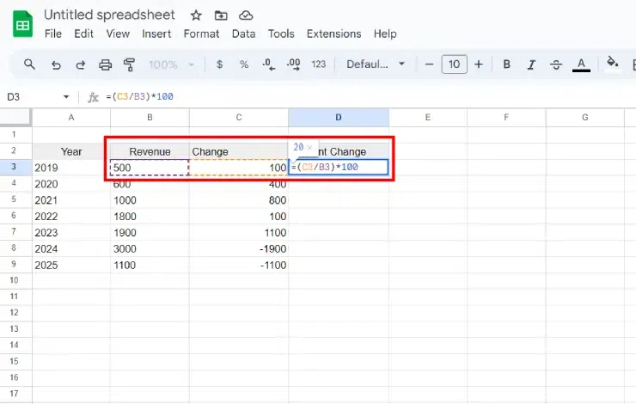Open the Help menu
Screen dimensions: 636x404
[385, 34]
